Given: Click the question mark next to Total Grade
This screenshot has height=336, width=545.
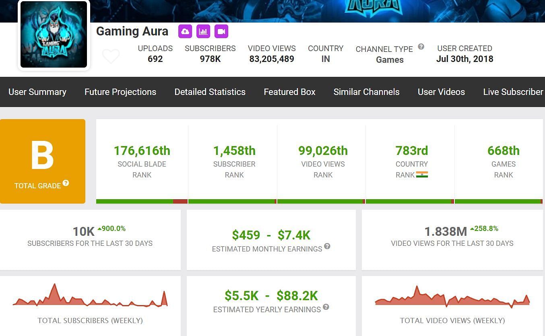Looking at the screenshot, I should coord(66,183).
